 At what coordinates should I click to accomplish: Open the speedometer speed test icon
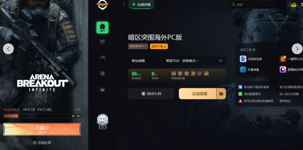coord(102,73)
